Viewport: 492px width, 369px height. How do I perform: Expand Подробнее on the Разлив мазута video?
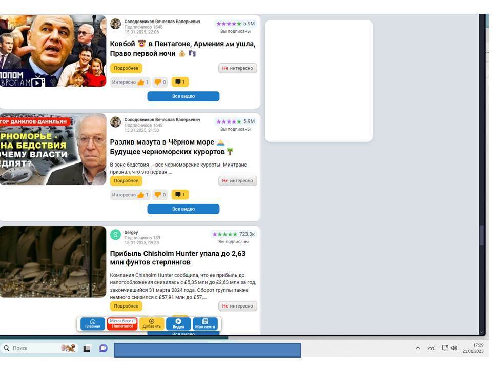pyautogui.click(x=126, y=181)
